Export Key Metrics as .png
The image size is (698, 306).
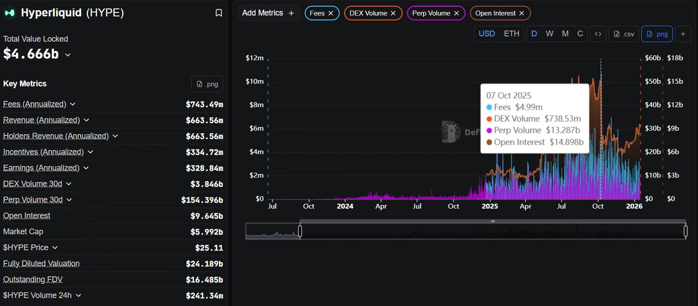pyautogui.click(x=207, y=84)
